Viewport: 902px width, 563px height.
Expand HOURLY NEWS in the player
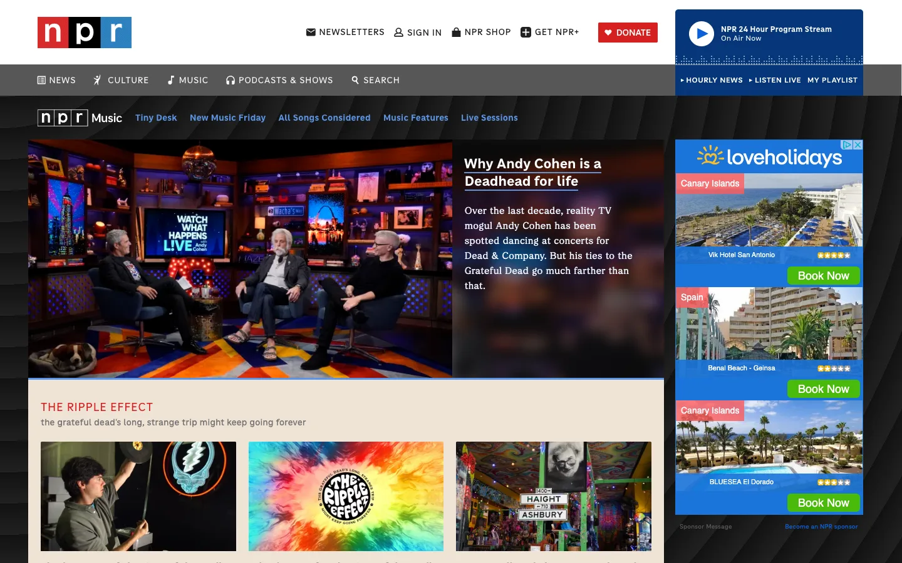point(712,80)
